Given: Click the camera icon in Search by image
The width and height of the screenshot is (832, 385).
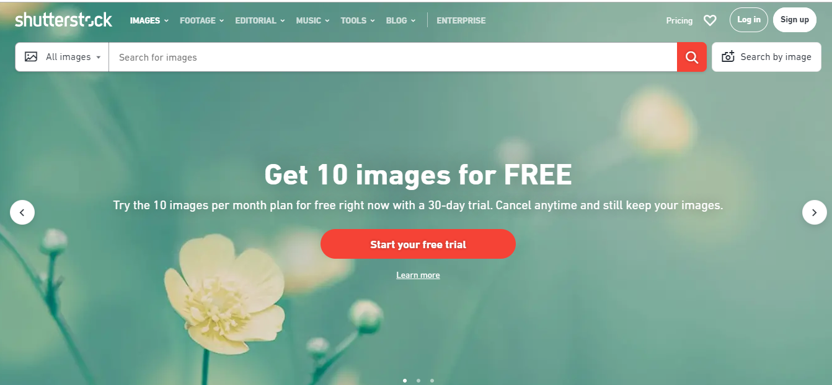Looking at the screenshot, I should [728, 56].
